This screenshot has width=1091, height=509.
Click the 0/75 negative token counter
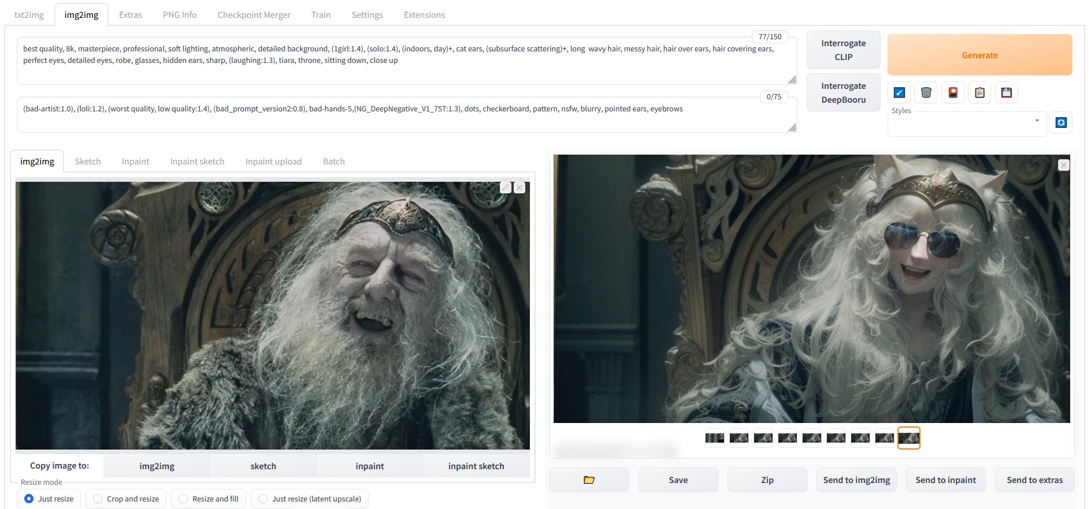coord(774,96)
